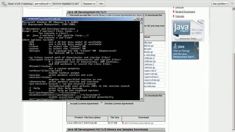Click the download link ending in x64.dmg
The width and height of the screenshot is (235, 132).
149,55
